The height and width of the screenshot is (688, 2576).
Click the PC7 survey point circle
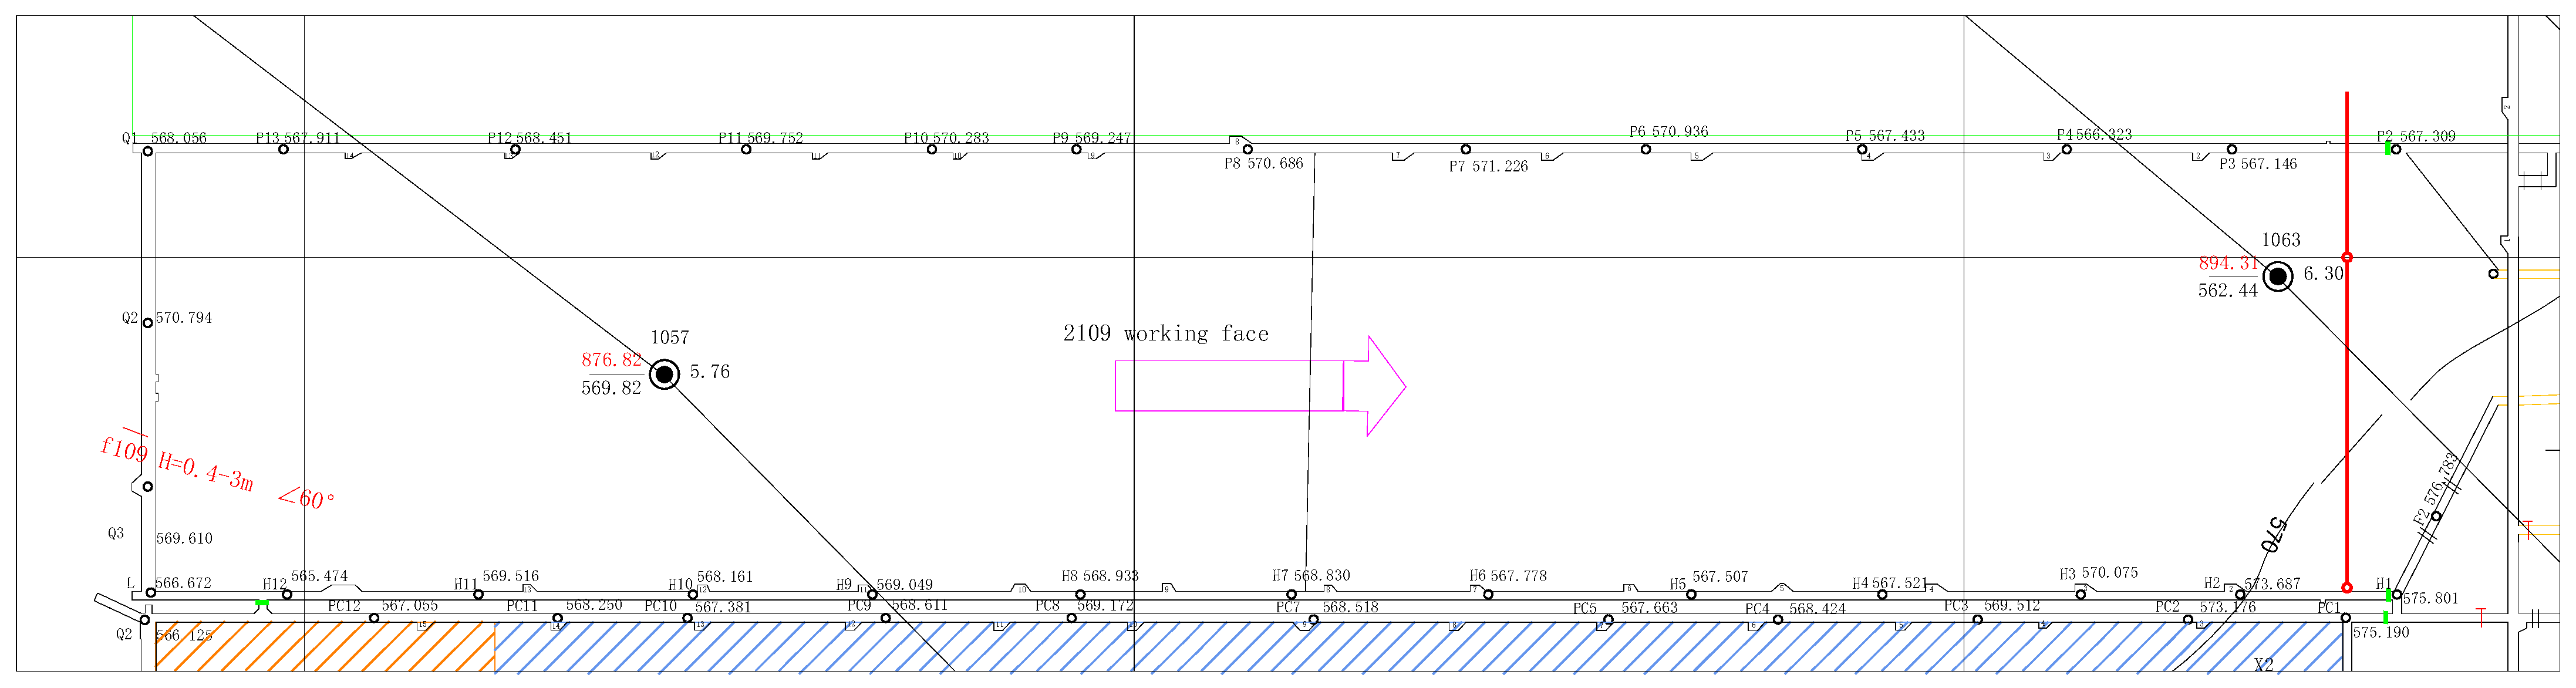pyautogui.click(x=1313, y=620)
